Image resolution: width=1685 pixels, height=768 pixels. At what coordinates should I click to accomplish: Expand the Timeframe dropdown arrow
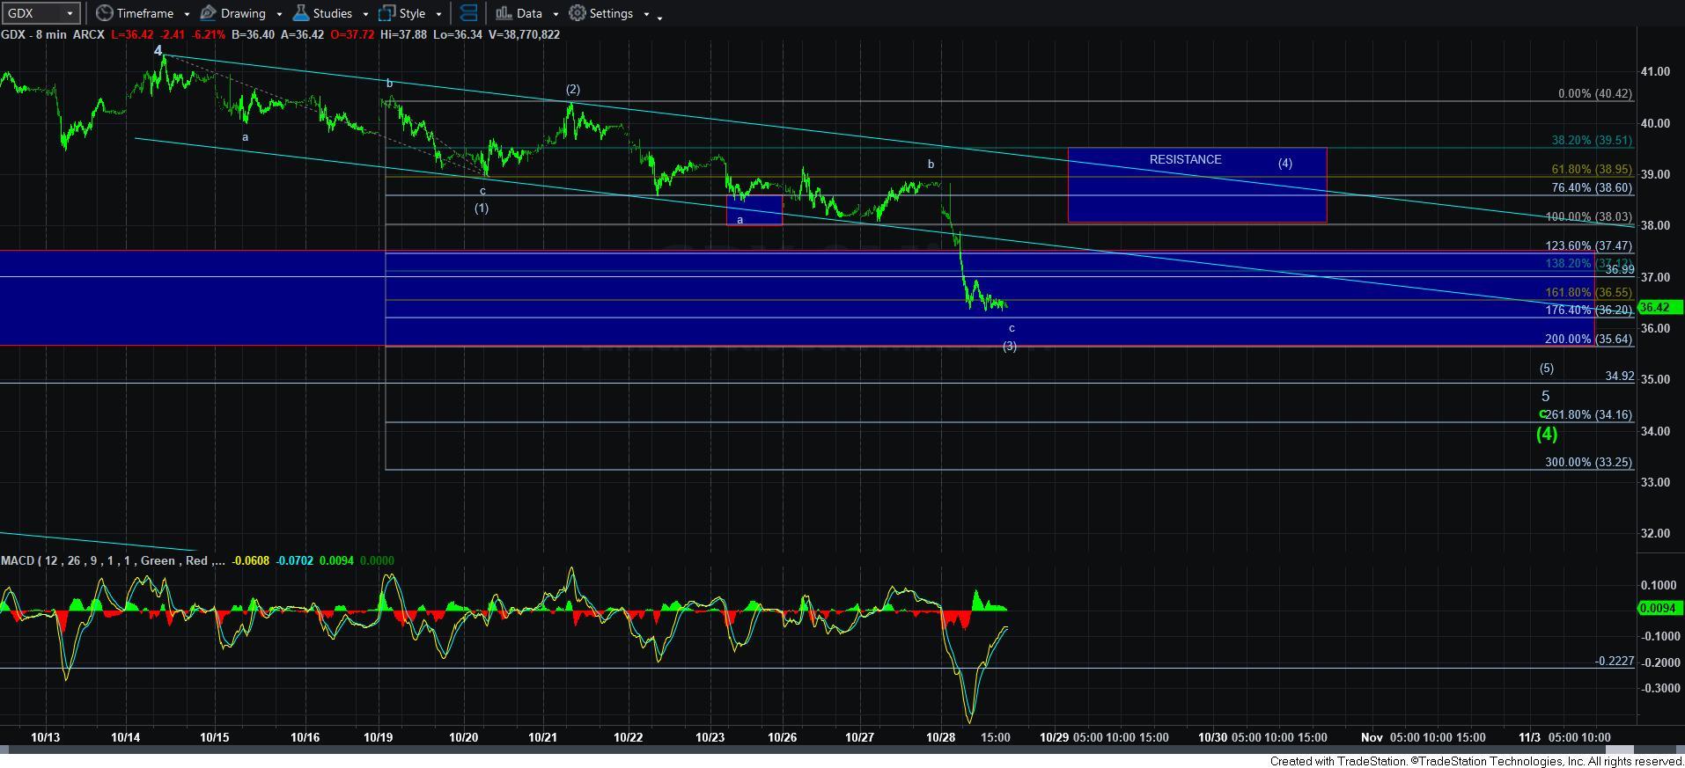(x=187, y=14)
